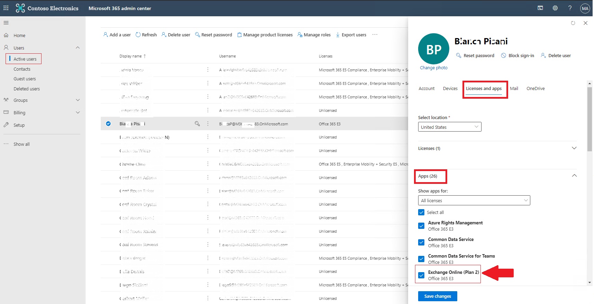Click the BP profile photo circle
594x304 pixels.
click(434, 49)
